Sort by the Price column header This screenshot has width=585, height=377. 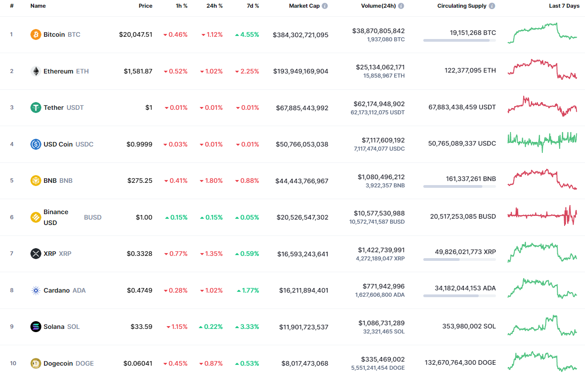click(x=145, y=6)
